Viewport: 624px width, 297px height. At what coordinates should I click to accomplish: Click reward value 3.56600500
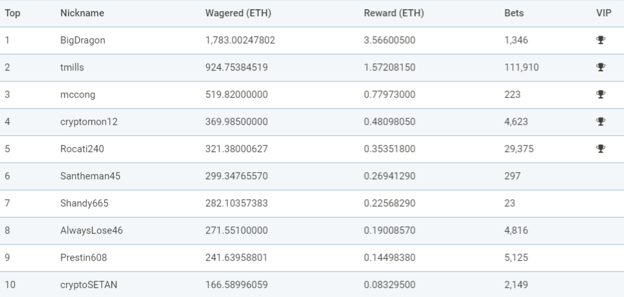point(389,40)
